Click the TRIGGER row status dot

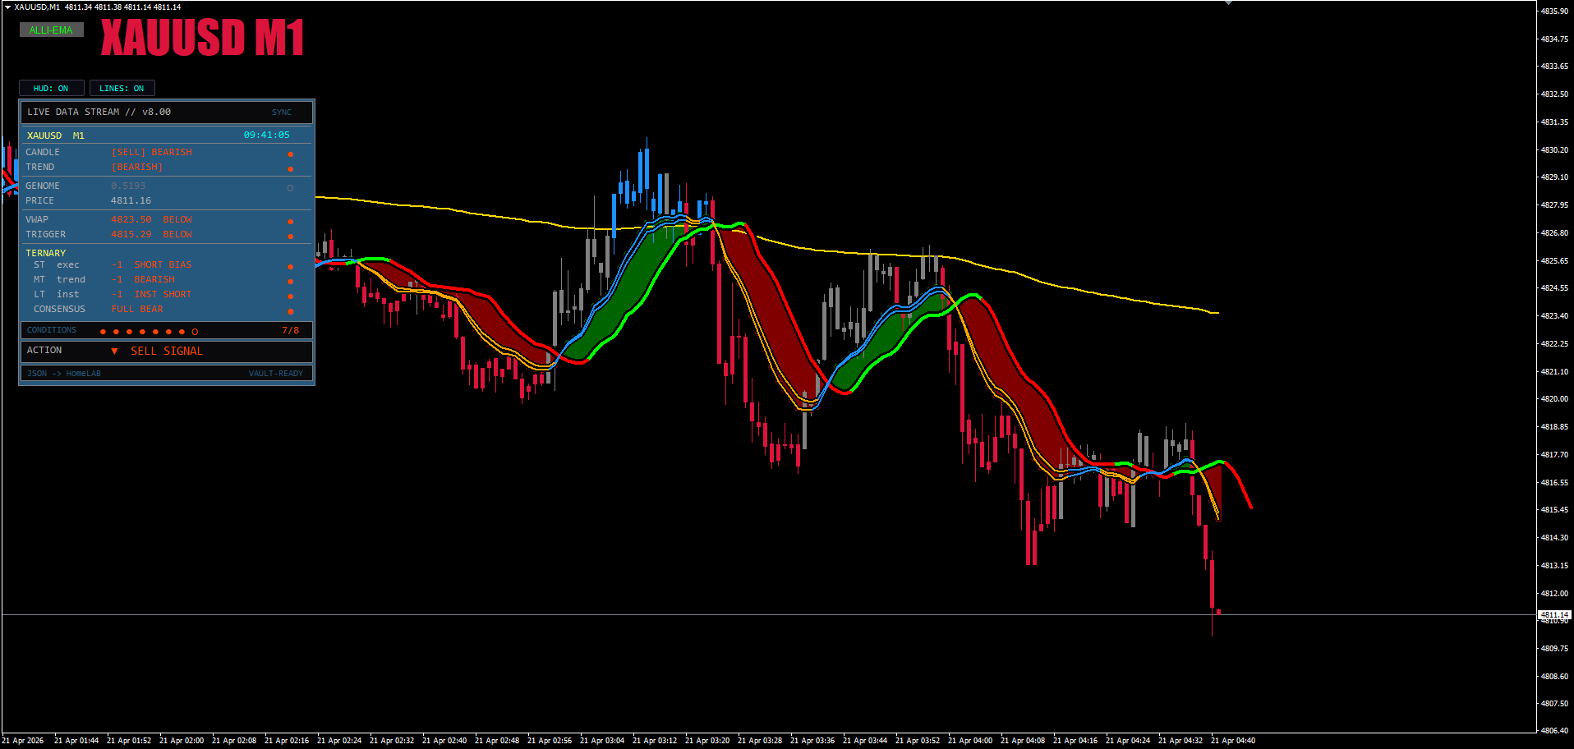tap(290, 237)
